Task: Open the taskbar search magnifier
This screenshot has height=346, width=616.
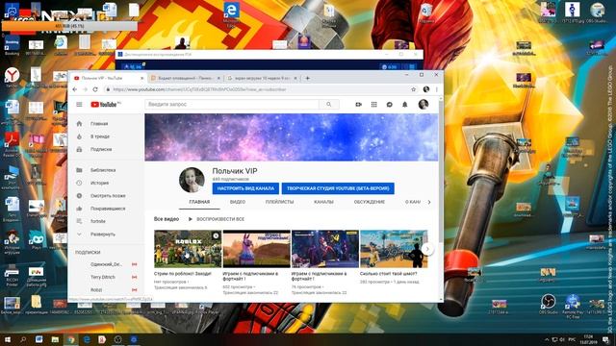Action: click(23, 339)
